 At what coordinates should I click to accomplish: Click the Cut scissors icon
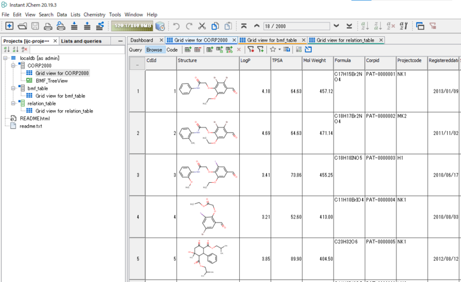pyautogui.click(x=202, y=26)
